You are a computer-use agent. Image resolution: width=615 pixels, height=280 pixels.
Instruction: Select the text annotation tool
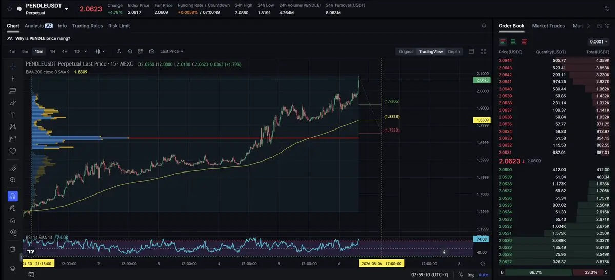(12, 115)
